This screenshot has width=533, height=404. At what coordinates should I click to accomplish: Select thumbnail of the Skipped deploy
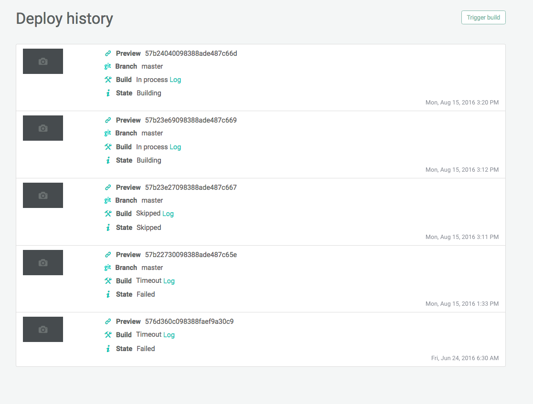[43, 195]
